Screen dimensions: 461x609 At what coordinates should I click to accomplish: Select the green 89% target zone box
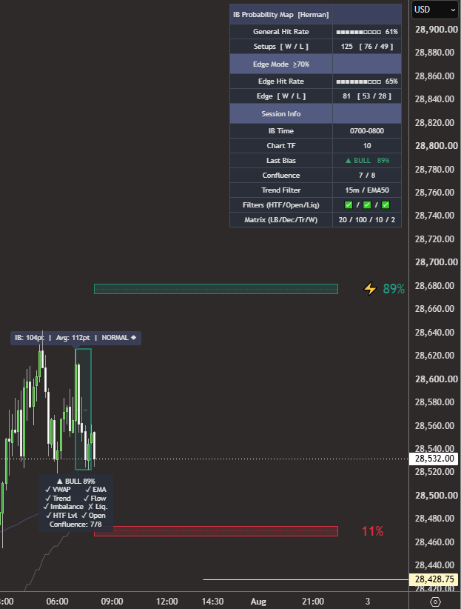point(216,289)
